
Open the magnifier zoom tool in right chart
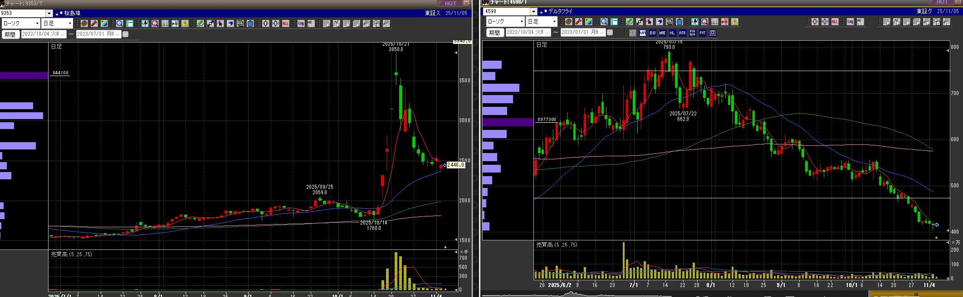coord(604,22)
